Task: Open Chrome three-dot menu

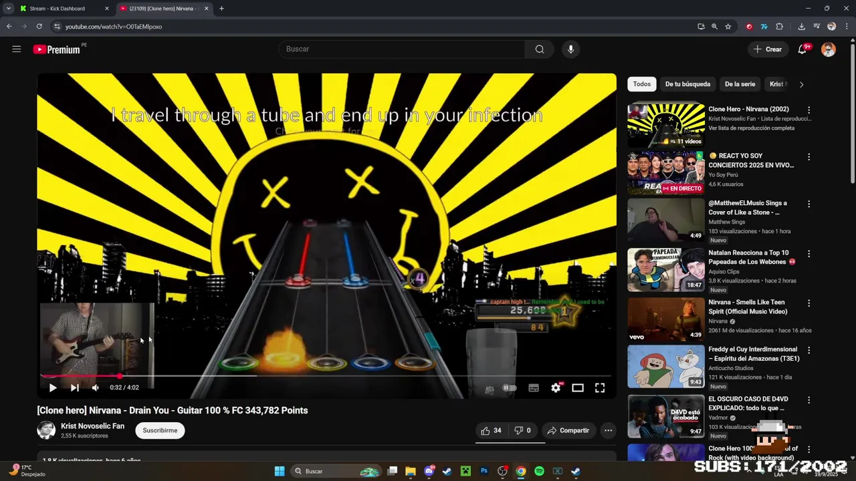Action: point(846,27)
